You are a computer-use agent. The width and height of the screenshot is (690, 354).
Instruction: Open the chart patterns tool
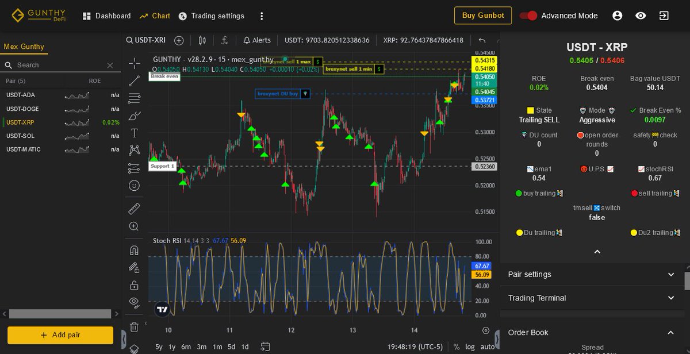tap(134, 151)
